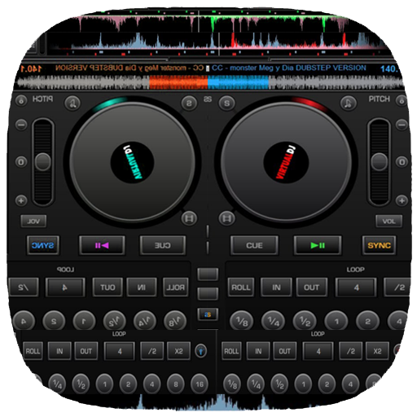Click the mirrored round 1/2 loop button on left deck
This screenshot has height=417, width=417.
click(114, 322)
